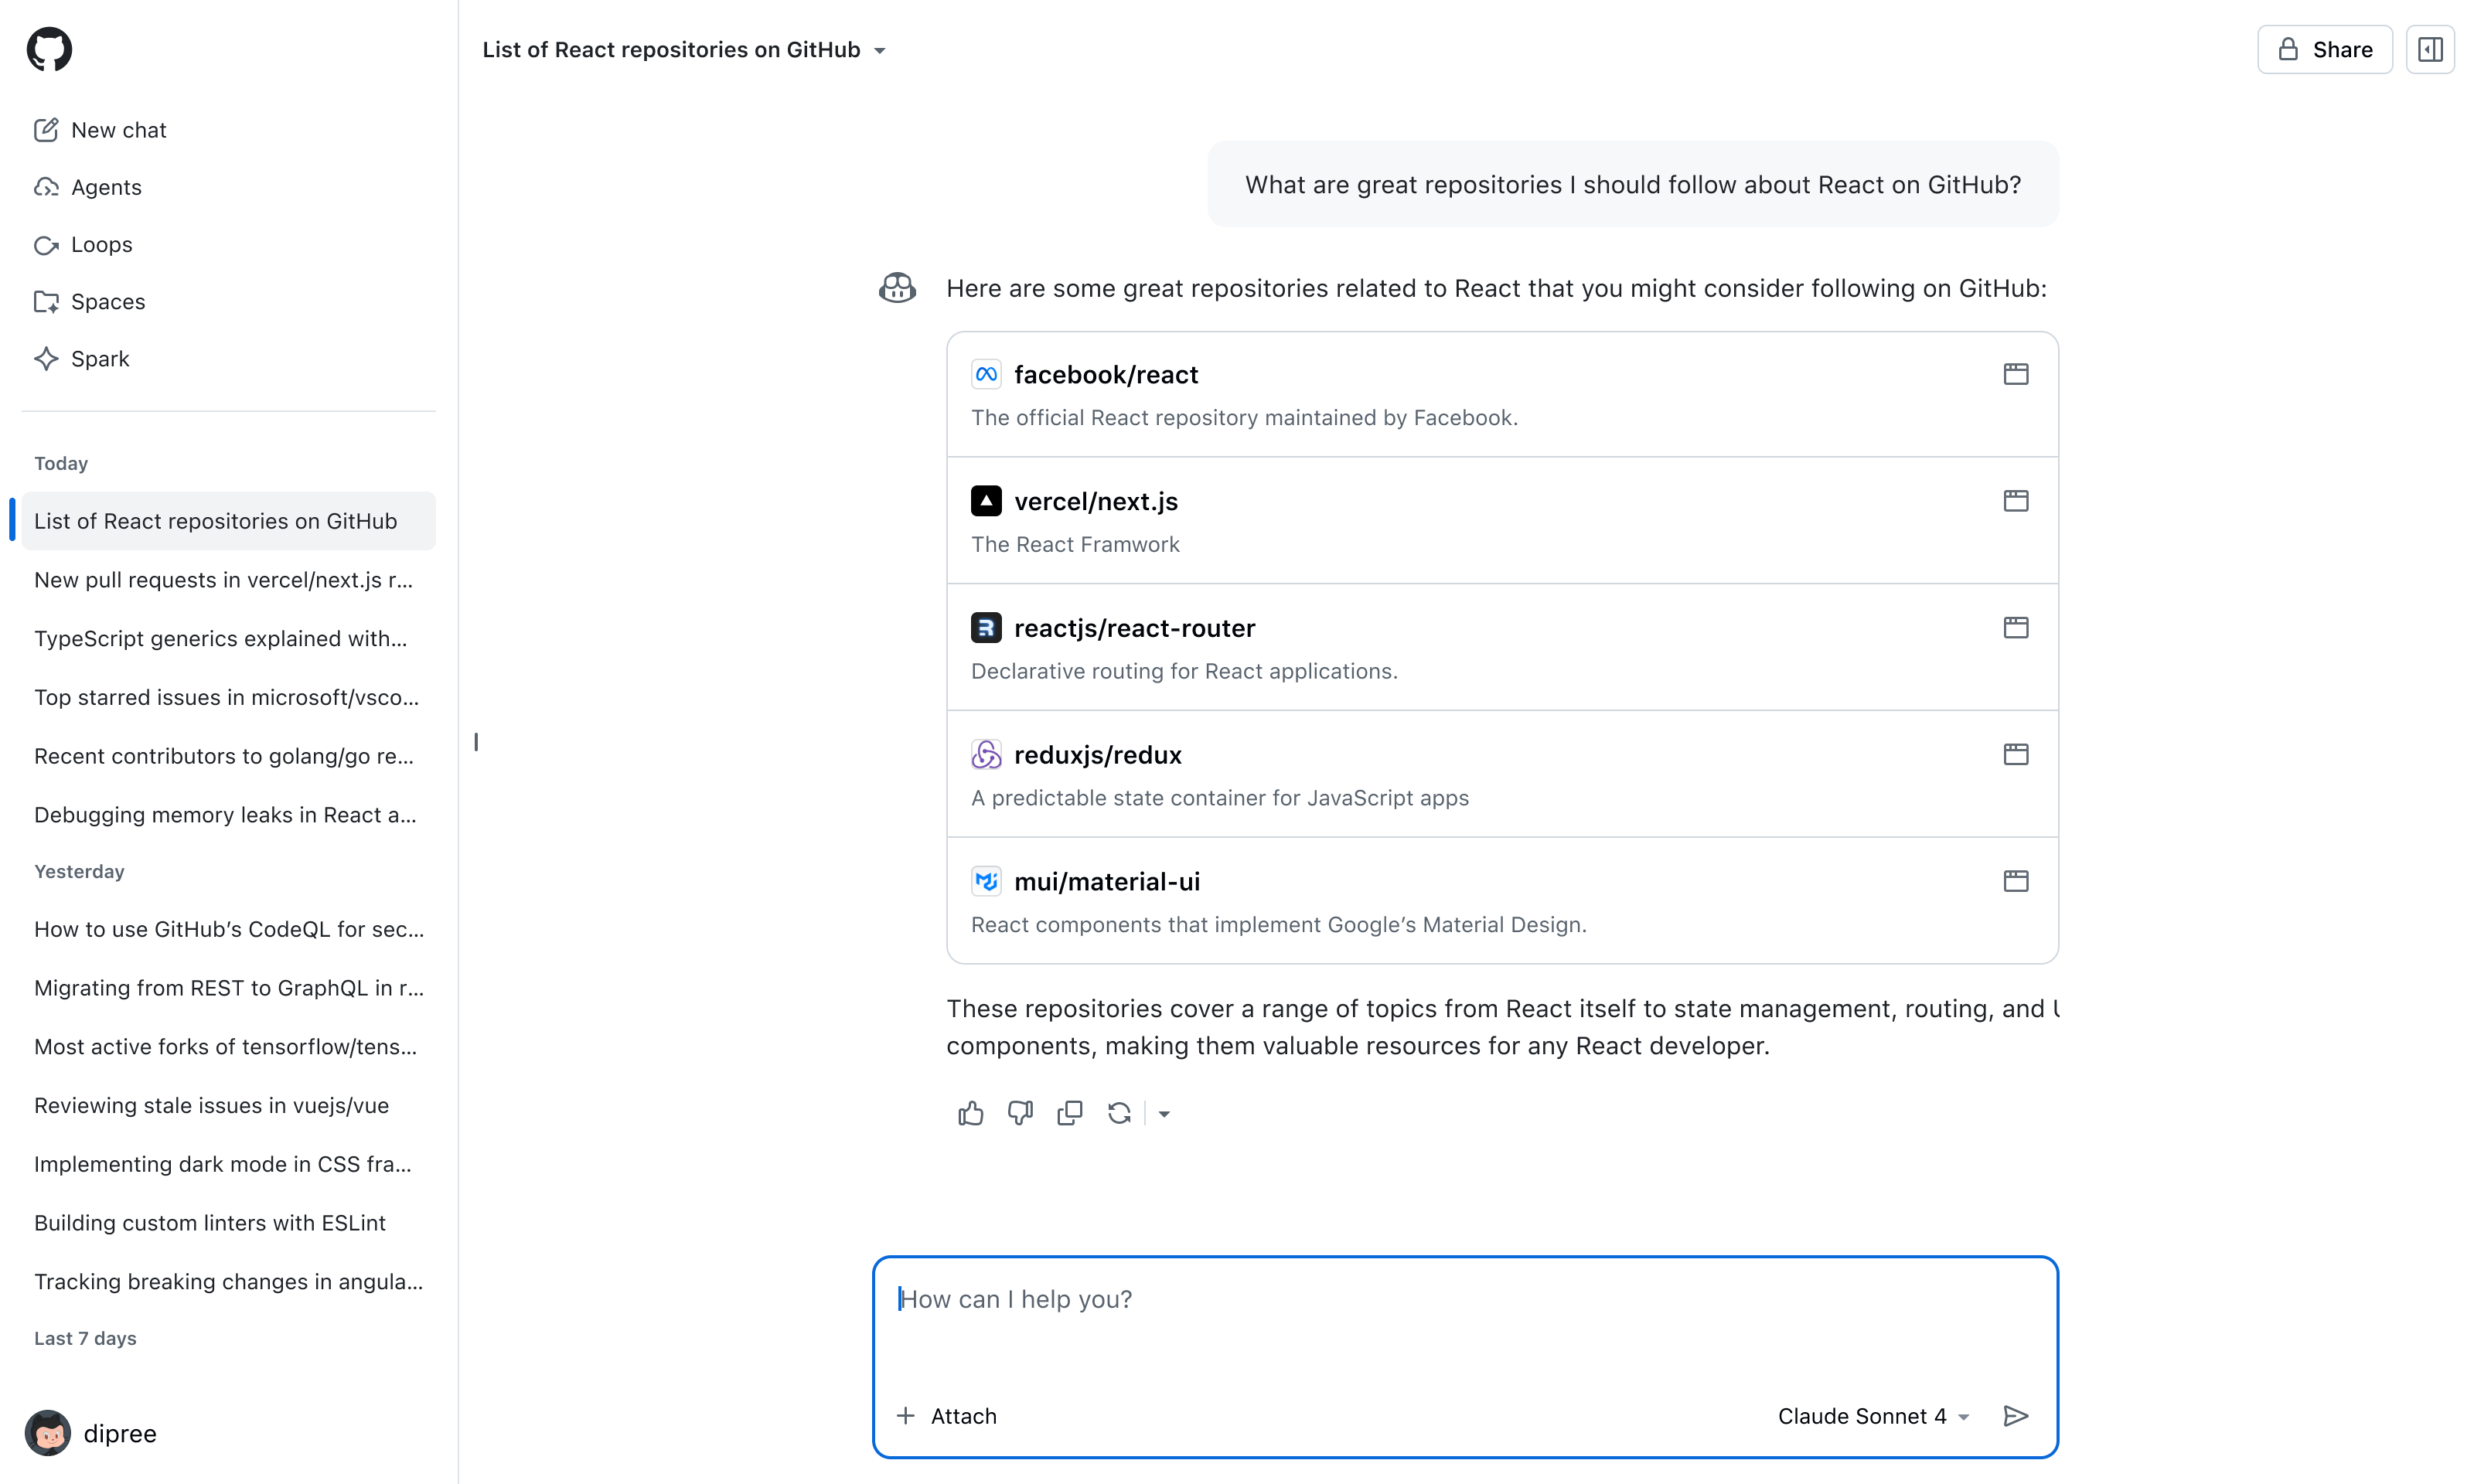Open reduxjs/redux repository link
The height and width of the screenshot is (1484, 2474).
pyautogui.click(x=1098, y=755)
